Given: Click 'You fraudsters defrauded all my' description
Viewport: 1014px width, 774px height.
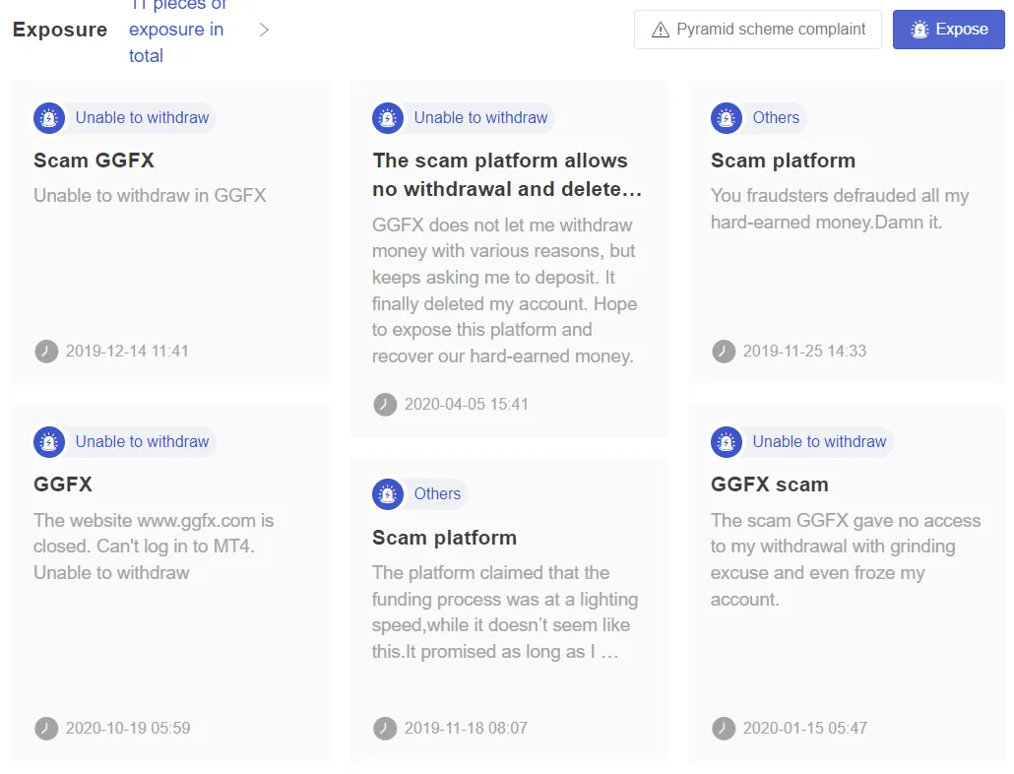Looking at the screenshot, I should point(840,209).
